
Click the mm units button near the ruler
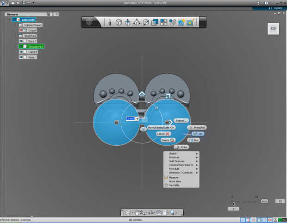click(x=264, y=201)
